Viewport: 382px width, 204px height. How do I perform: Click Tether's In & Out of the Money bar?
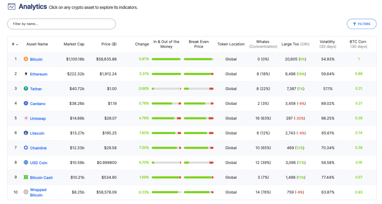166,89
